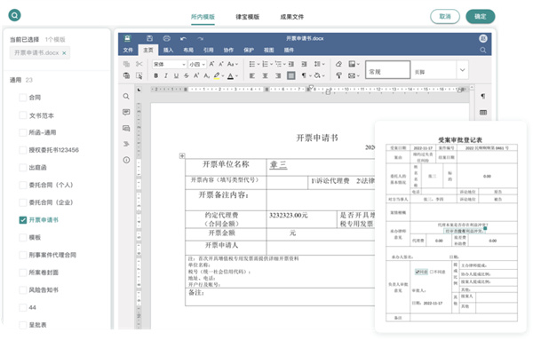Clear the text style with the eraser icon
Image resolution: width=533 pixels, height=340 pixels.
pyautogui.click(x=338, y=64)
